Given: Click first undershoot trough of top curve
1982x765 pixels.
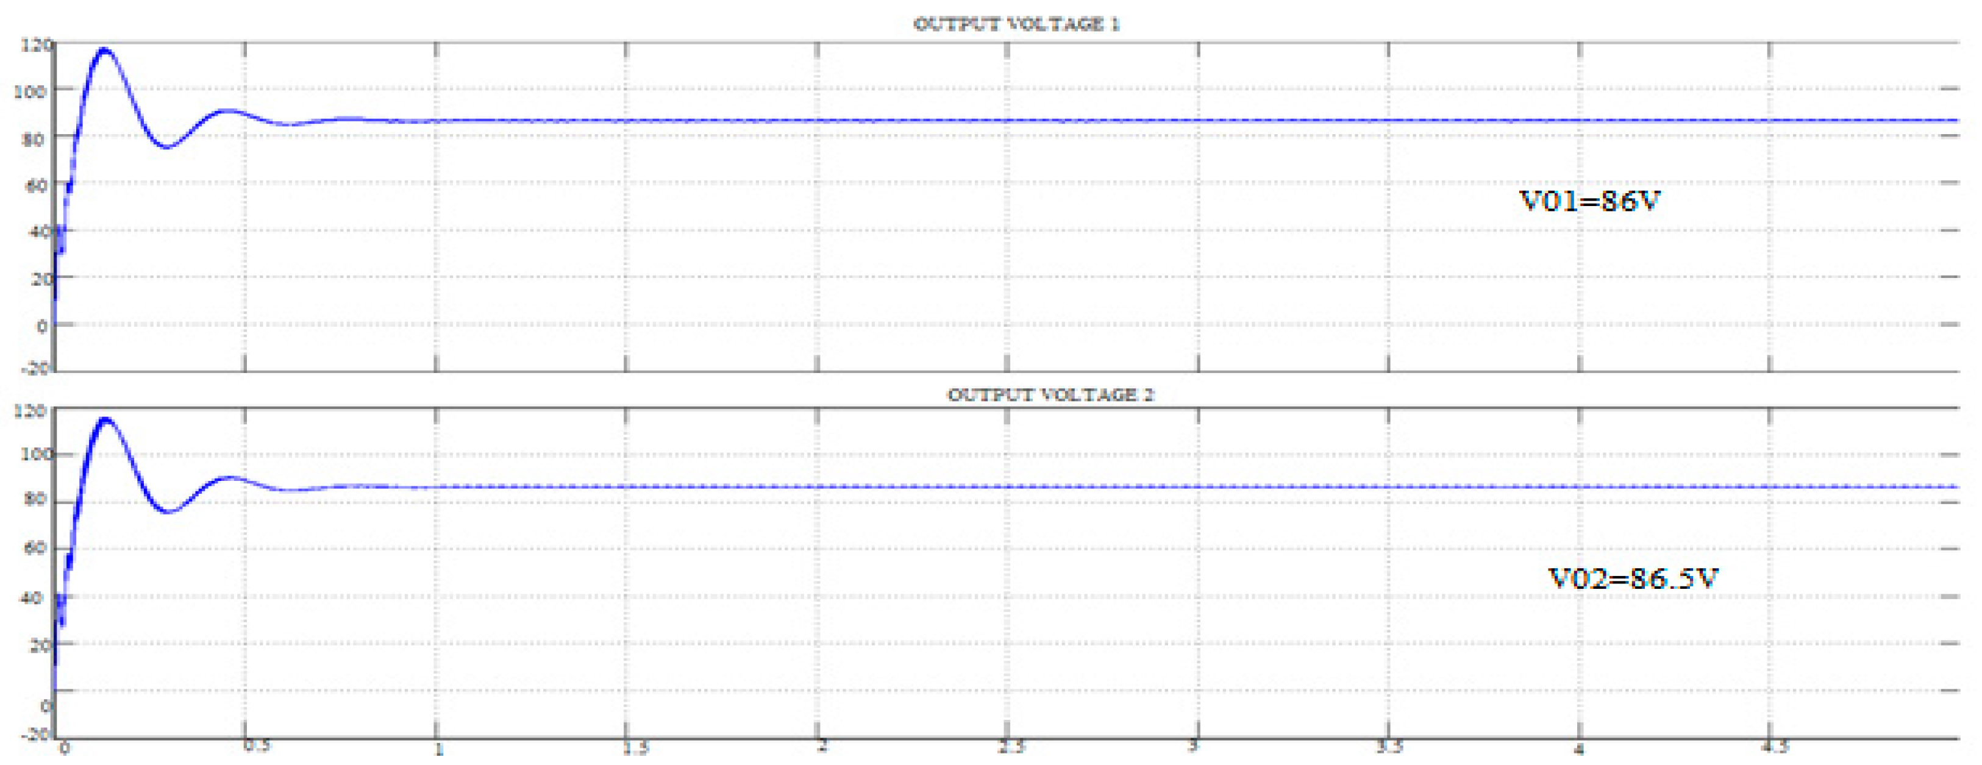Looking at the screenshot, I should pos(168,146).
